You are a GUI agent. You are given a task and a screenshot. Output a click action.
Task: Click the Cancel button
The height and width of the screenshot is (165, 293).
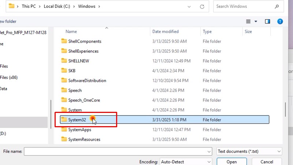pyautogui.click(x=267, y=162)
